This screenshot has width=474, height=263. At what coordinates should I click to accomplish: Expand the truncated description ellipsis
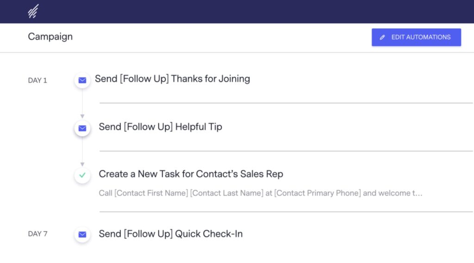tap(419, 193)
